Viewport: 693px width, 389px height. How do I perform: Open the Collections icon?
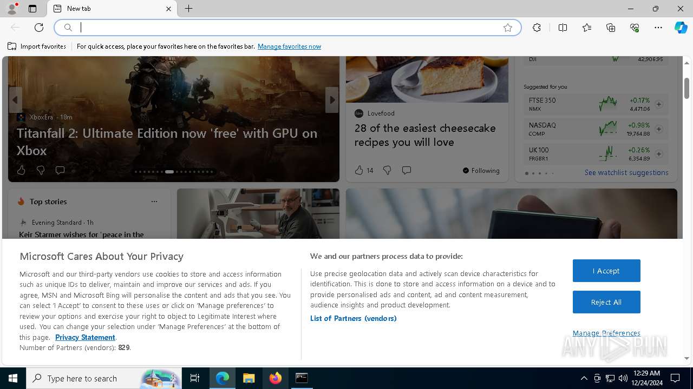pos(611,28)
